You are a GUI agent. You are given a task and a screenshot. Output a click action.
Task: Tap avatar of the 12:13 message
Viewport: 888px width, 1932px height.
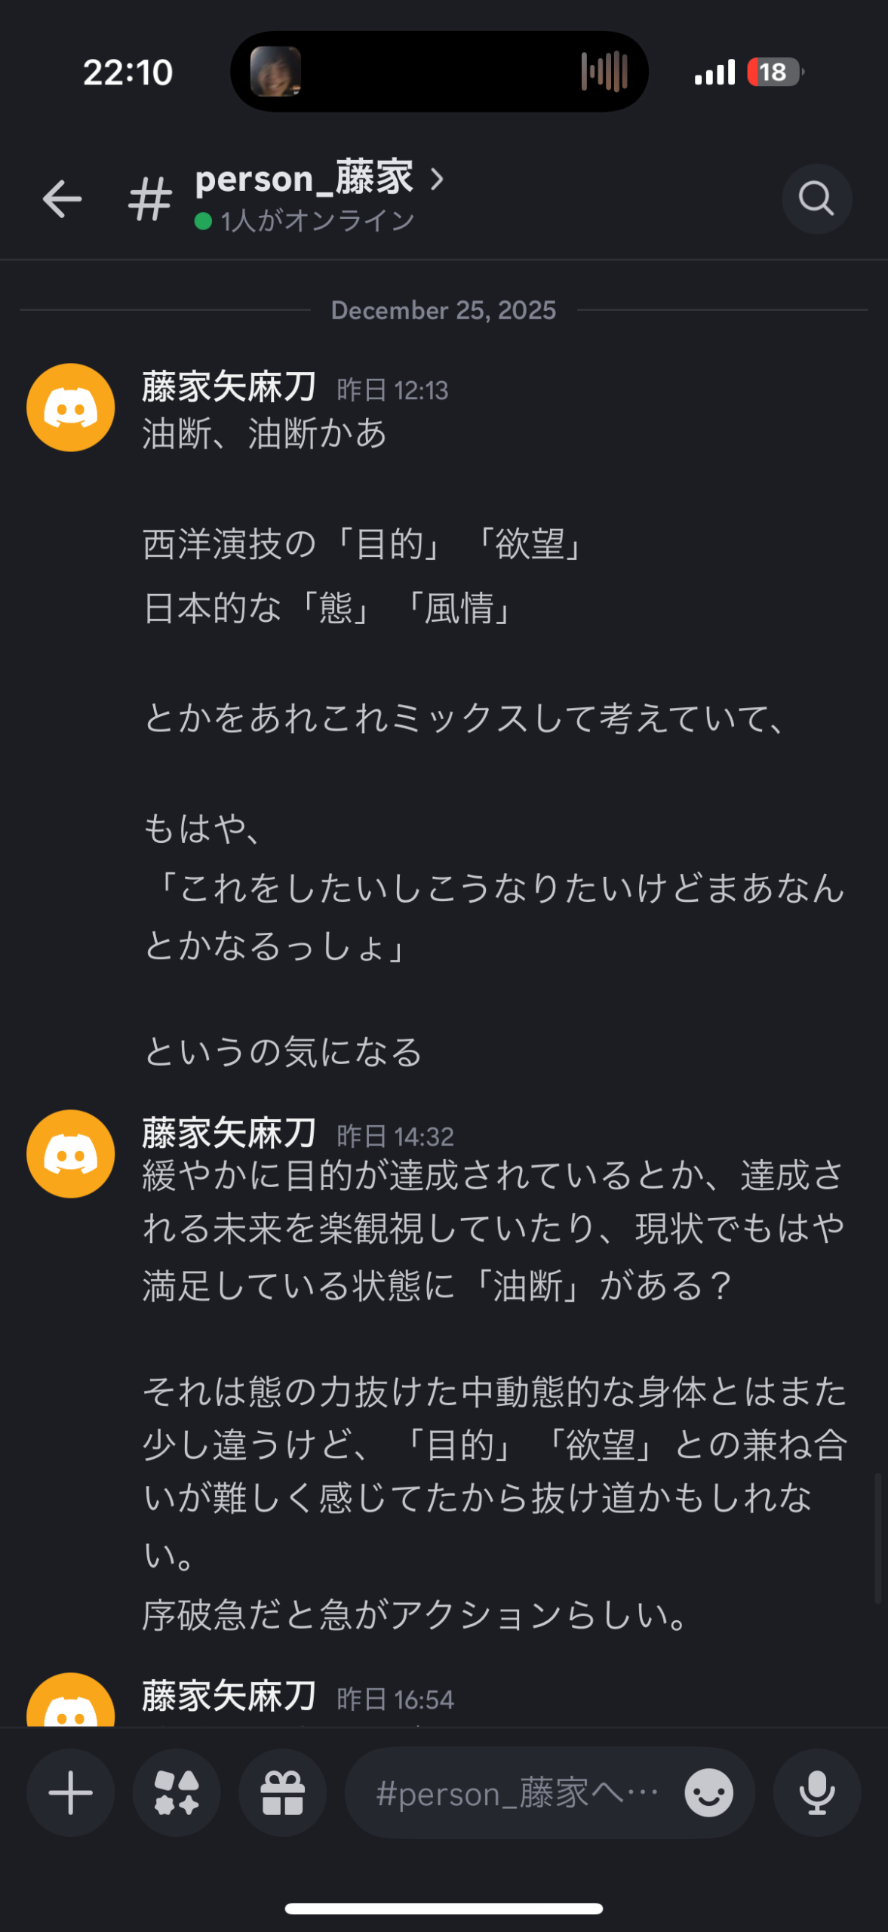[x=71, y=408]
